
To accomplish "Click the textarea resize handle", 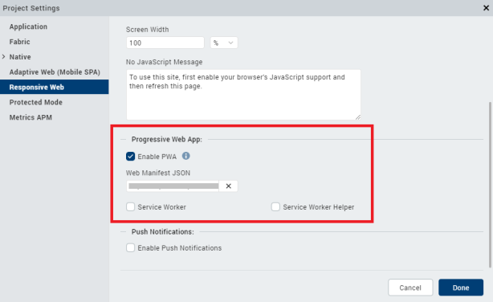I will (358, 116).
